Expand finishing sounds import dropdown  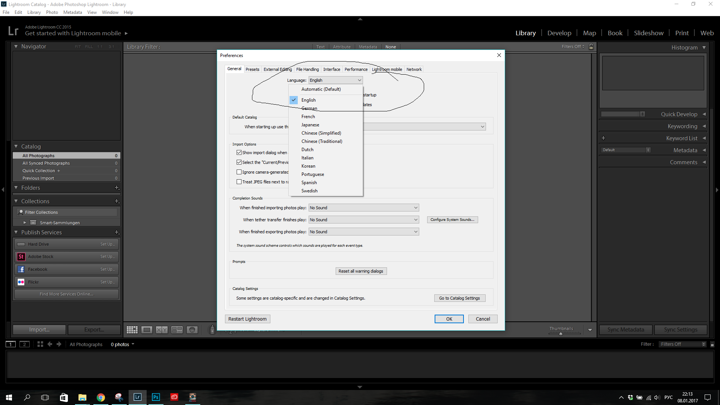tap(415, 207)
